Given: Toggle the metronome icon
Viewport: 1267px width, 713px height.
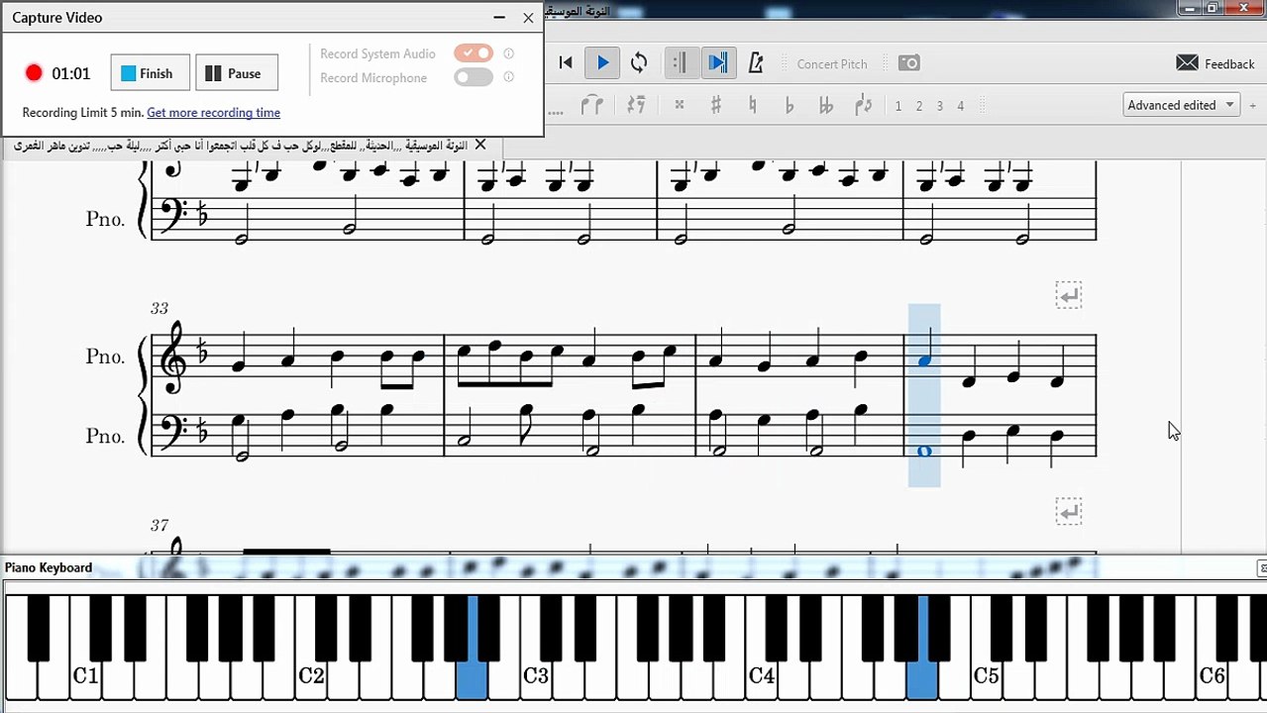Looking at the screenshot, I should click(756, 63).
